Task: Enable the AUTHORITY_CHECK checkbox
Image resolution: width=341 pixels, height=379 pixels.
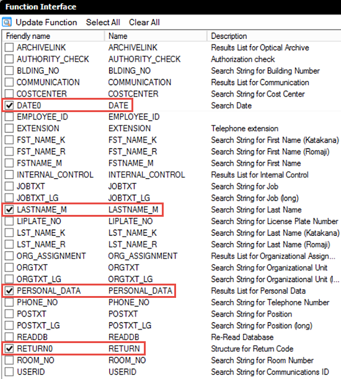Action: click(9, 59)
